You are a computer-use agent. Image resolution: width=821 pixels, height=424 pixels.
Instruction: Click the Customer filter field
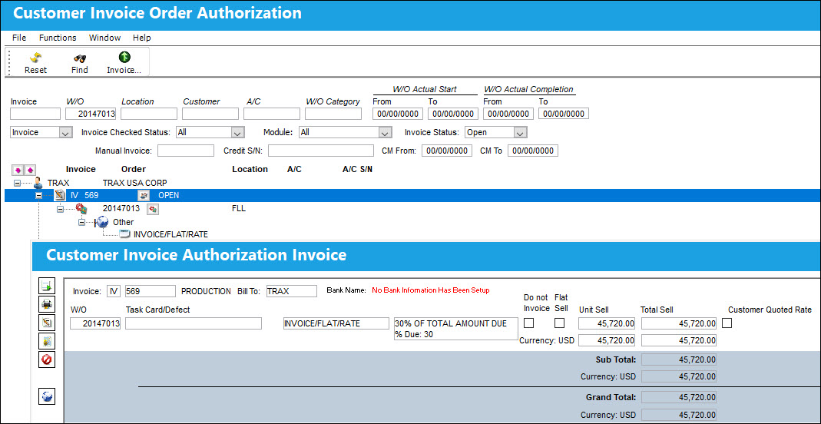[210, 114]
